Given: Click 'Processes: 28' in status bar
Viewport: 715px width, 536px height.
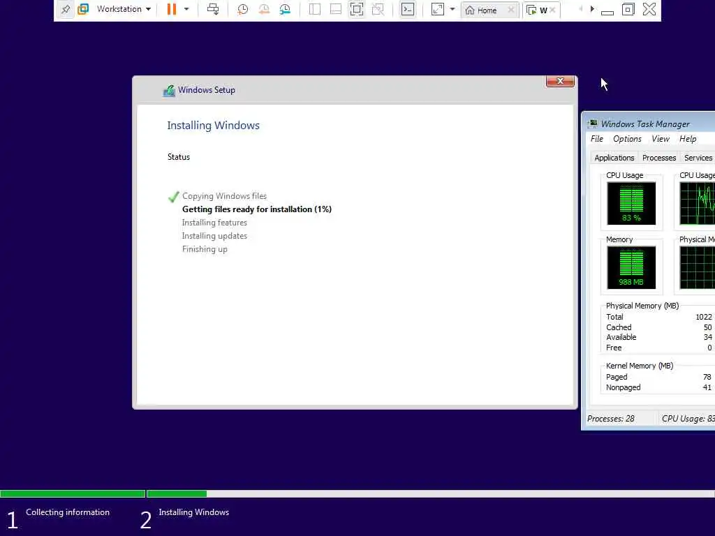Looking at the screenshot, I should click(x=610, y=419).
